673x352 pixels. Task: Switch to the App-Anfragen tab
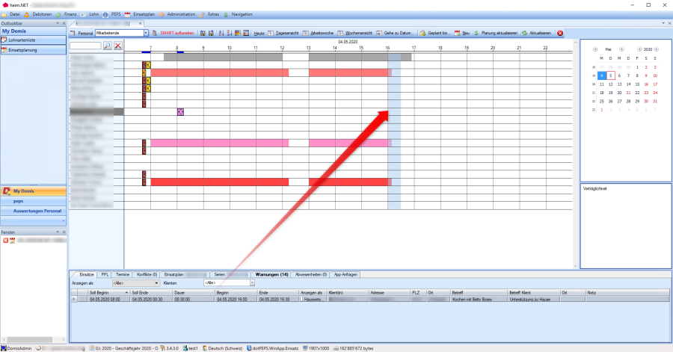click(345, 274)
